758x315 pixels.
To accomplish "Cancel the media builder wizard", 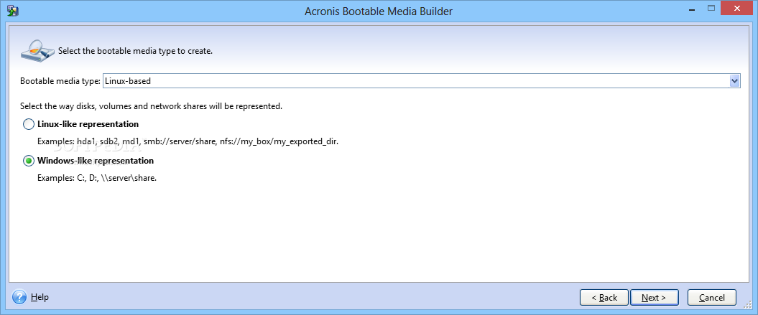I will (x=711, y=298).
